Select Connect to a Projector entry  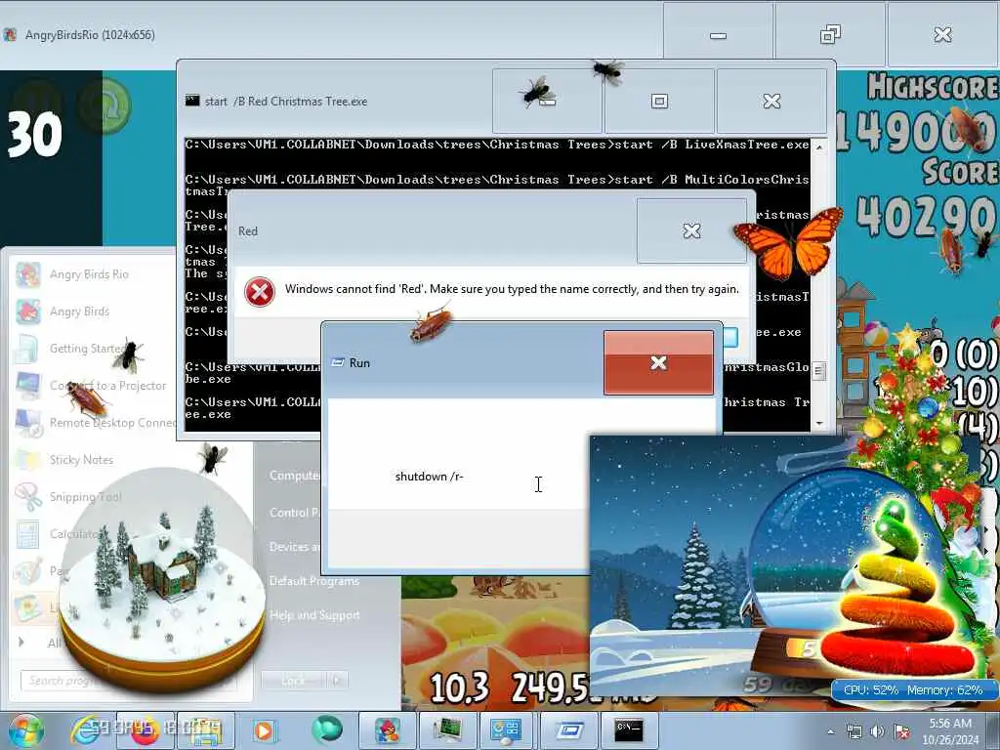[107, 386]
